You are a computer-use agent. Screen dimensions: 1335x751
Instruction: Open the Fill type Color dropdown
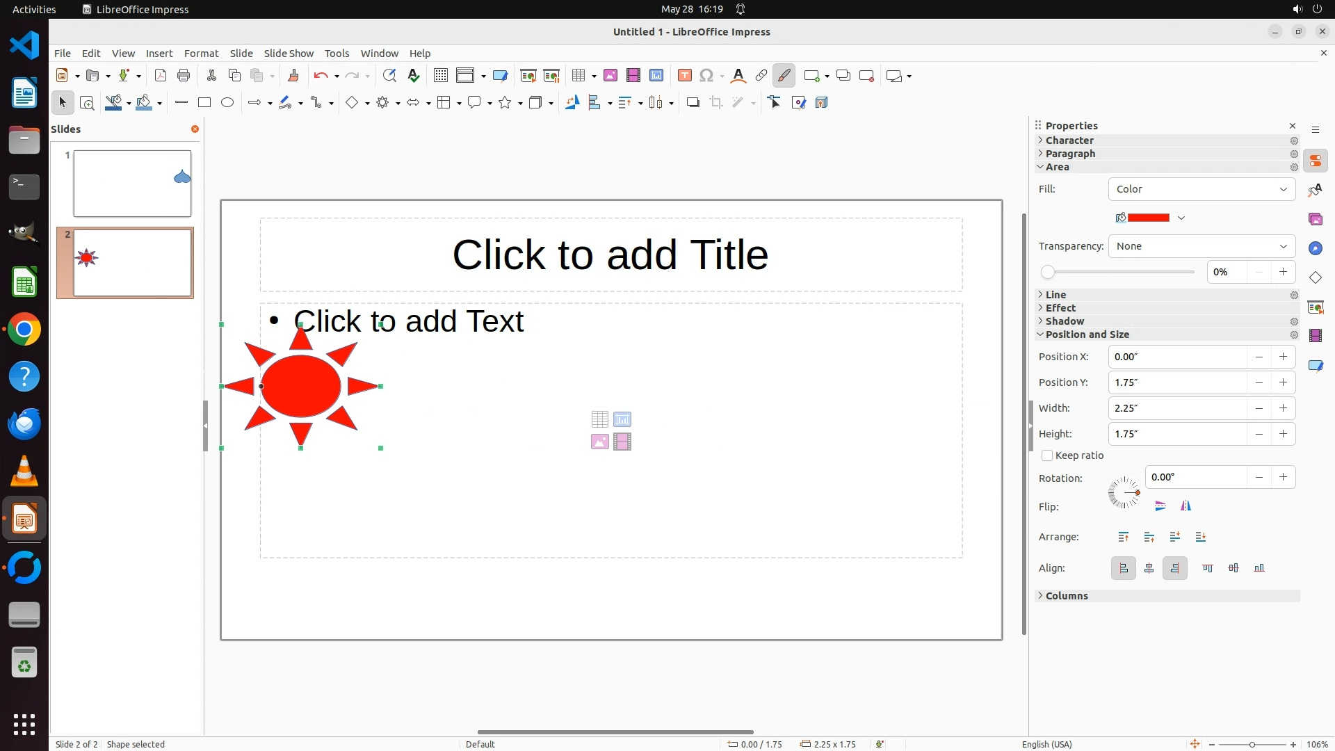1201,189
